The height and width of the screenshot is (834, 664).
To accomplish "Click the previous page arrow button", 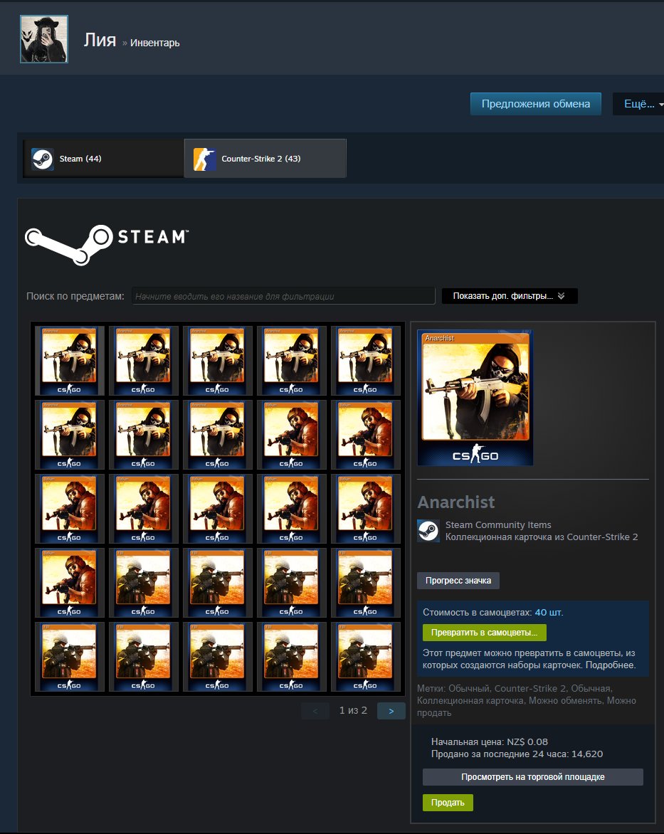I will pyautogui.click(x=315, y=711).
